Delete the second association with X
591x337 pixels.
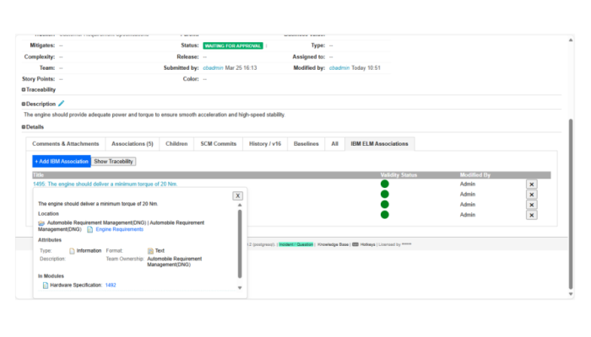pos(531,195)
